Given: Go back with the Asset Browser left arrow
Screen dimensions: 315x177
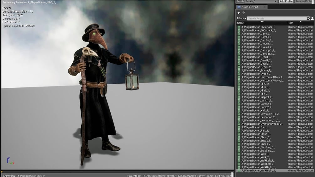Looking at the screenshot, I should (239, 13).
